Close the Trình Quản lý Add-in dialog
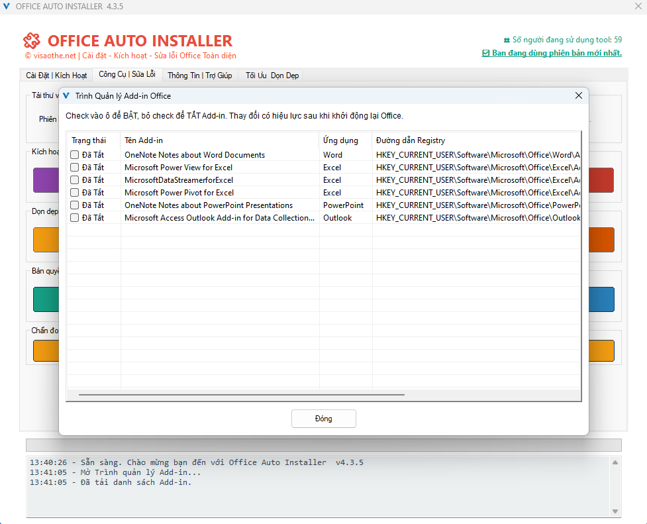Viewport: 647px width, 524px height. tap(579, 96)
